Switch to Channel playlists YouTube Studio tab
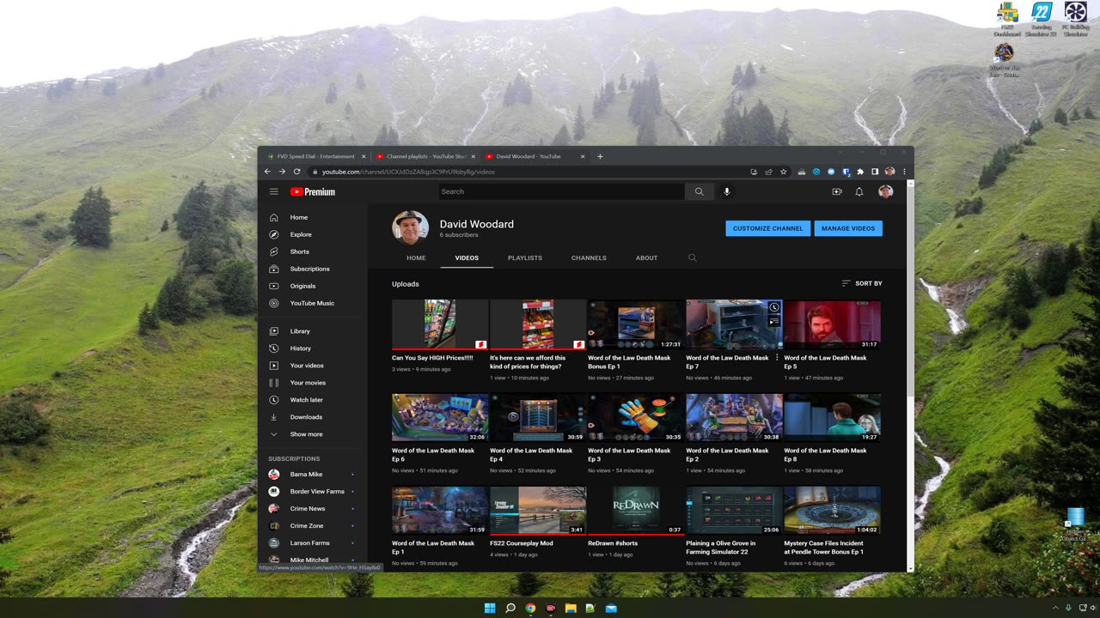Viewport: 1100px width, 618px height. [425, 156]
